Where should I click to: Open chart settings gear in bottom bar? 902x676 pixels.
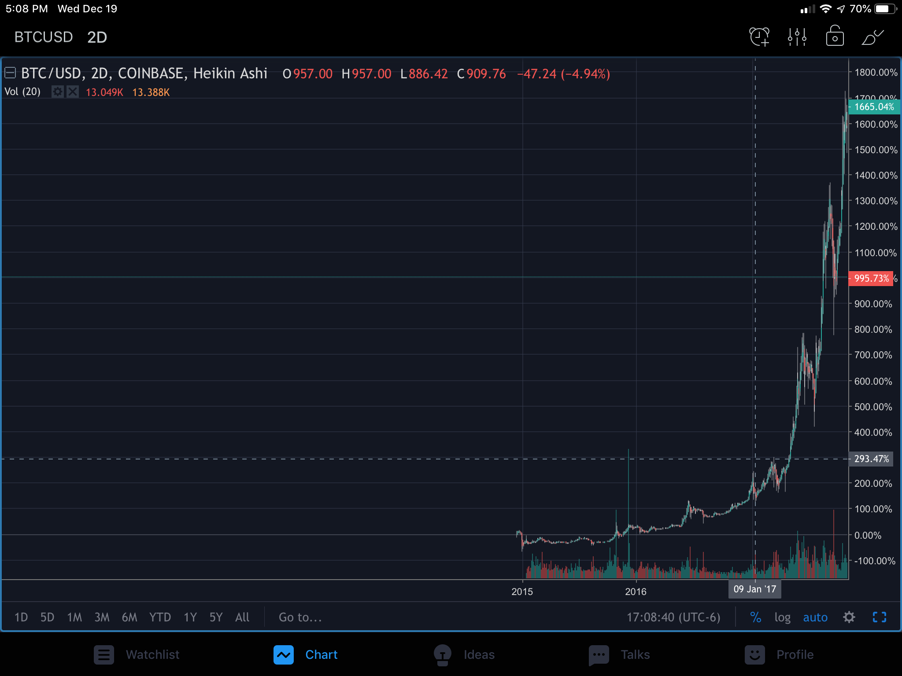(x=849, y=617)
